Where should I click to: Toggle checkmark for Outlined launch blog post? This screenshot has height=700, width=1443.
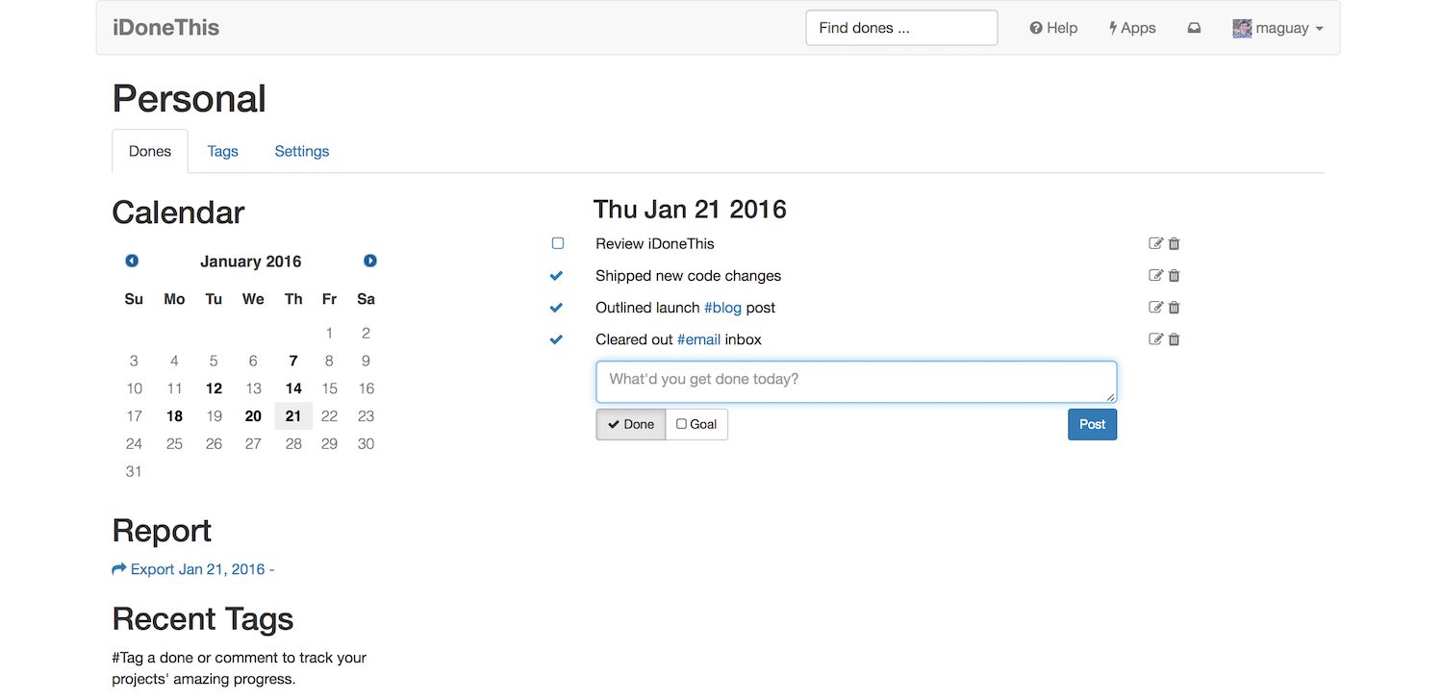(556, 308)
